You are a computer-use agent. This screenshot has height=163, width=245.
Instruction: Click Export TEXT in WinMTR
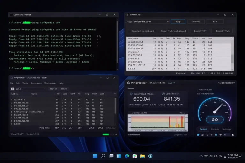coord(200,31)
